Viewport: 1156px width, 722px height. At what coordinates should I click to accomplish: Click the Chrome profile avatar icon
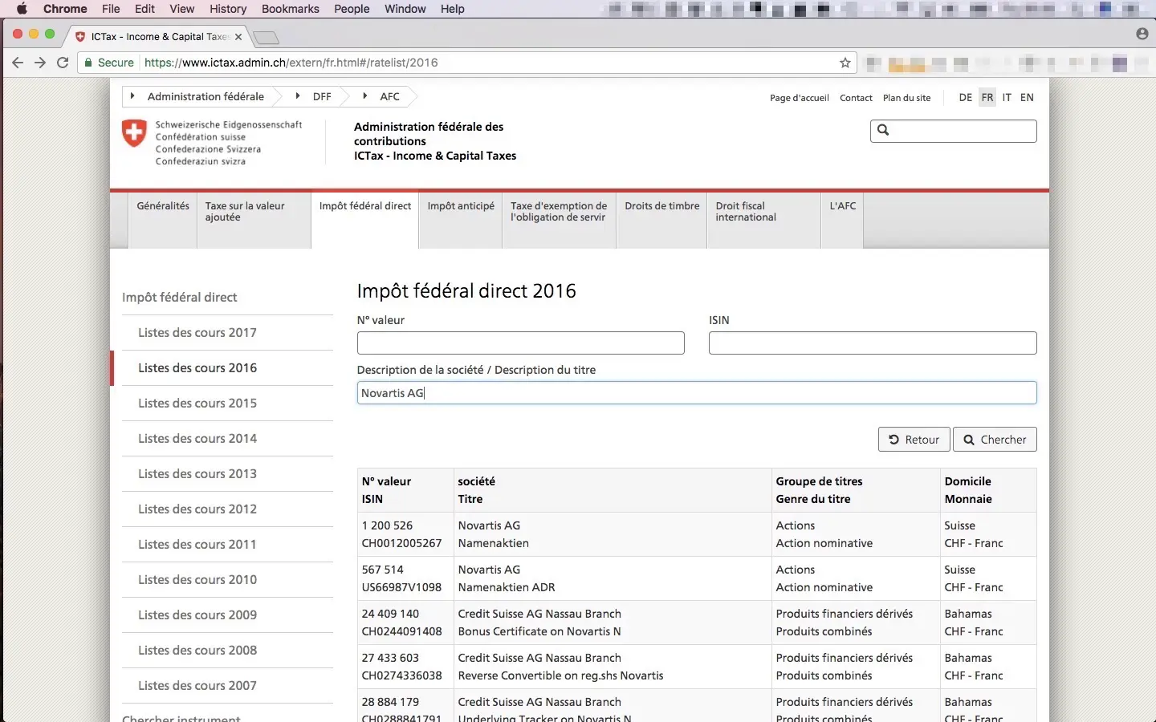tap(1142, 34)
